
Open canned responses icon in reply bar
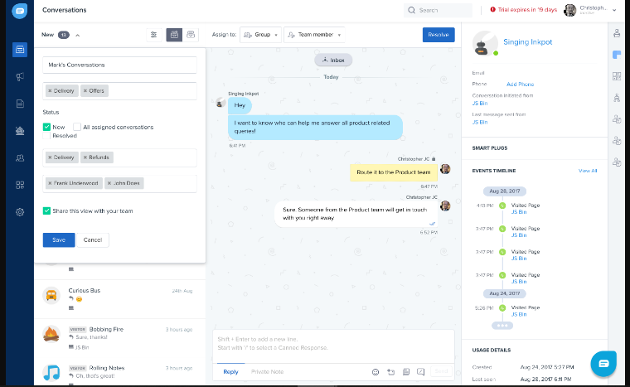[x=420, y=372]
